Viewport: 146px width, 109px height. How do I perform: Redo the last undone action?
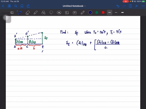(x=124, y=6)
